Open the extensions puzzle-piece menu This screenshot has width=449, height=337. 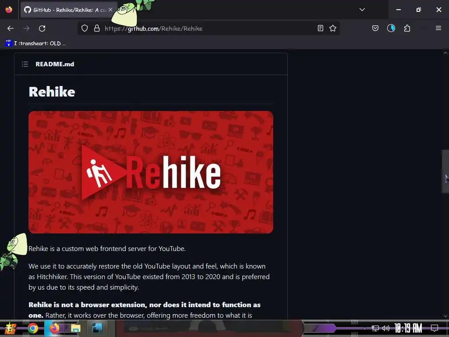tap(407, 28)
